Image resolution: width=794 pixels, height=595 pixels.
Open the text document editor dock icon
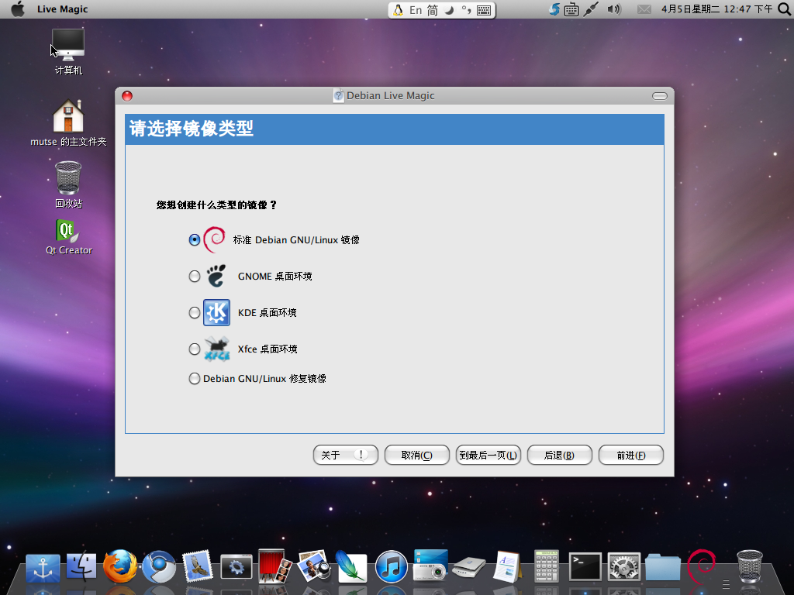507,566
